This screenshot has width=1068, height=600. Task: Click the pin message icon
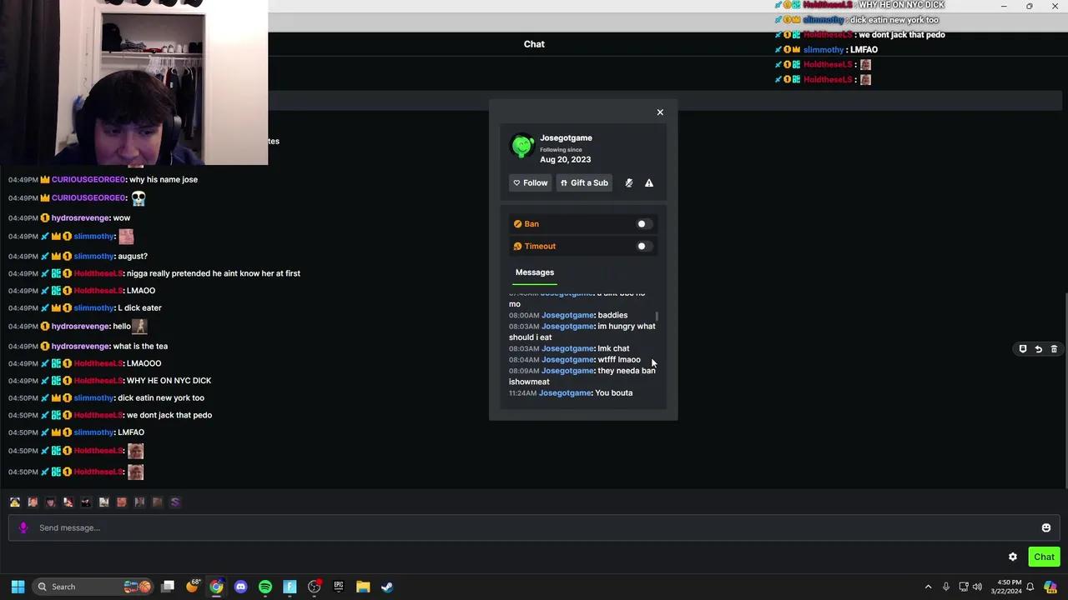click(1023, 349)
